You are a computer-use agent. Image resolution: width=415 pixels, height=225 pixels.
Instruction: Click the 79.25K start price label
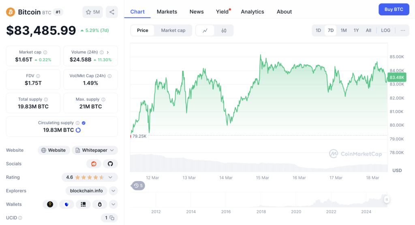pyautogui.click(x=139, y=136)
